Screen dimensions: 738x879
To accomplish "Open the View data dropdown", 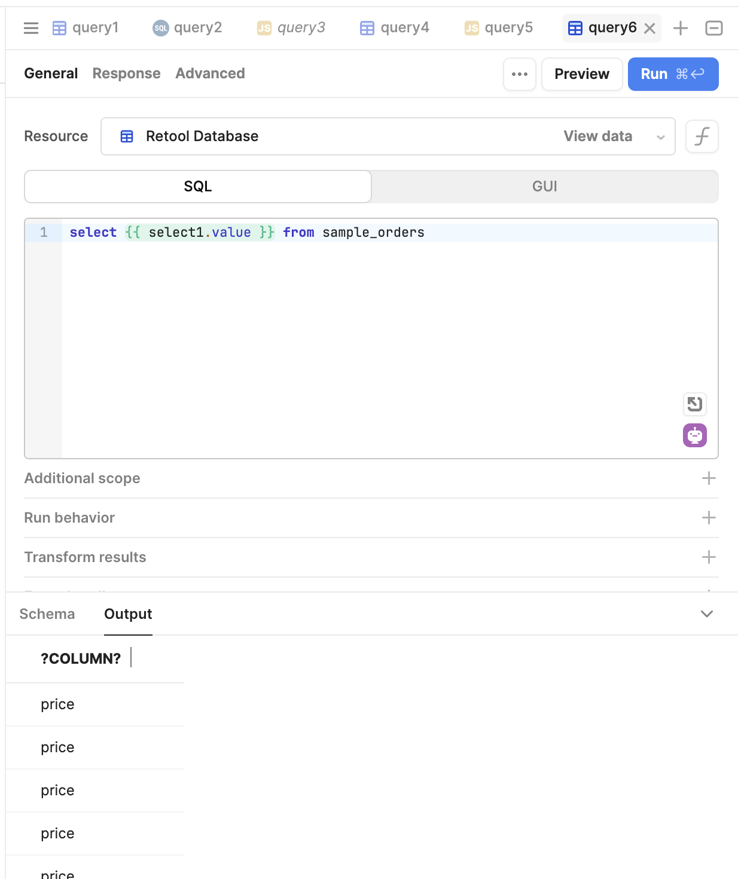I will click(x=598, y=136).
